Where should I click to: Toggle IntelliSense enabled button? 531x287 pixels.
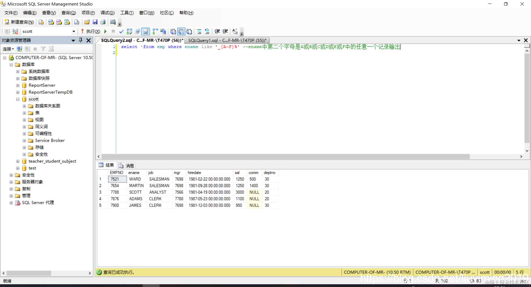click(145, 31)
